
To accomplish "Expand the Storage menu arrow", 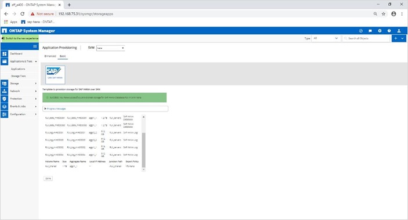I will coord(36,84).
